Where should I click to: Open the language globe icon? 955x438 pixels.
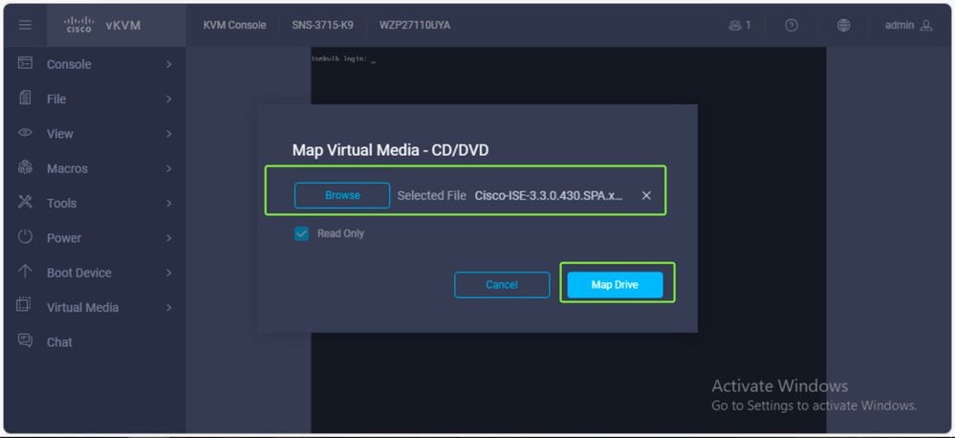coord(843,25)
